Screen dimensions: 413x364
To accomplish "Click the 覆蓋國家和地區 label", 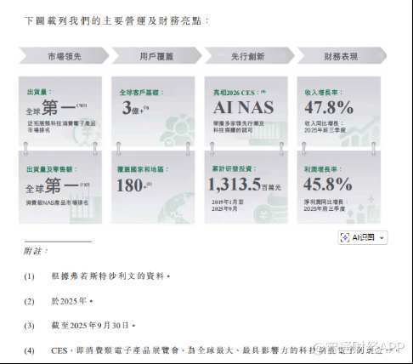I will click(x=143, y=169).
